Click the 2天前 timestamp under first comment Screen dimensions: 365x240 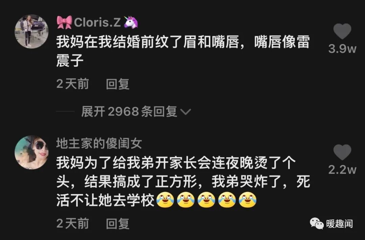[73, 84]
